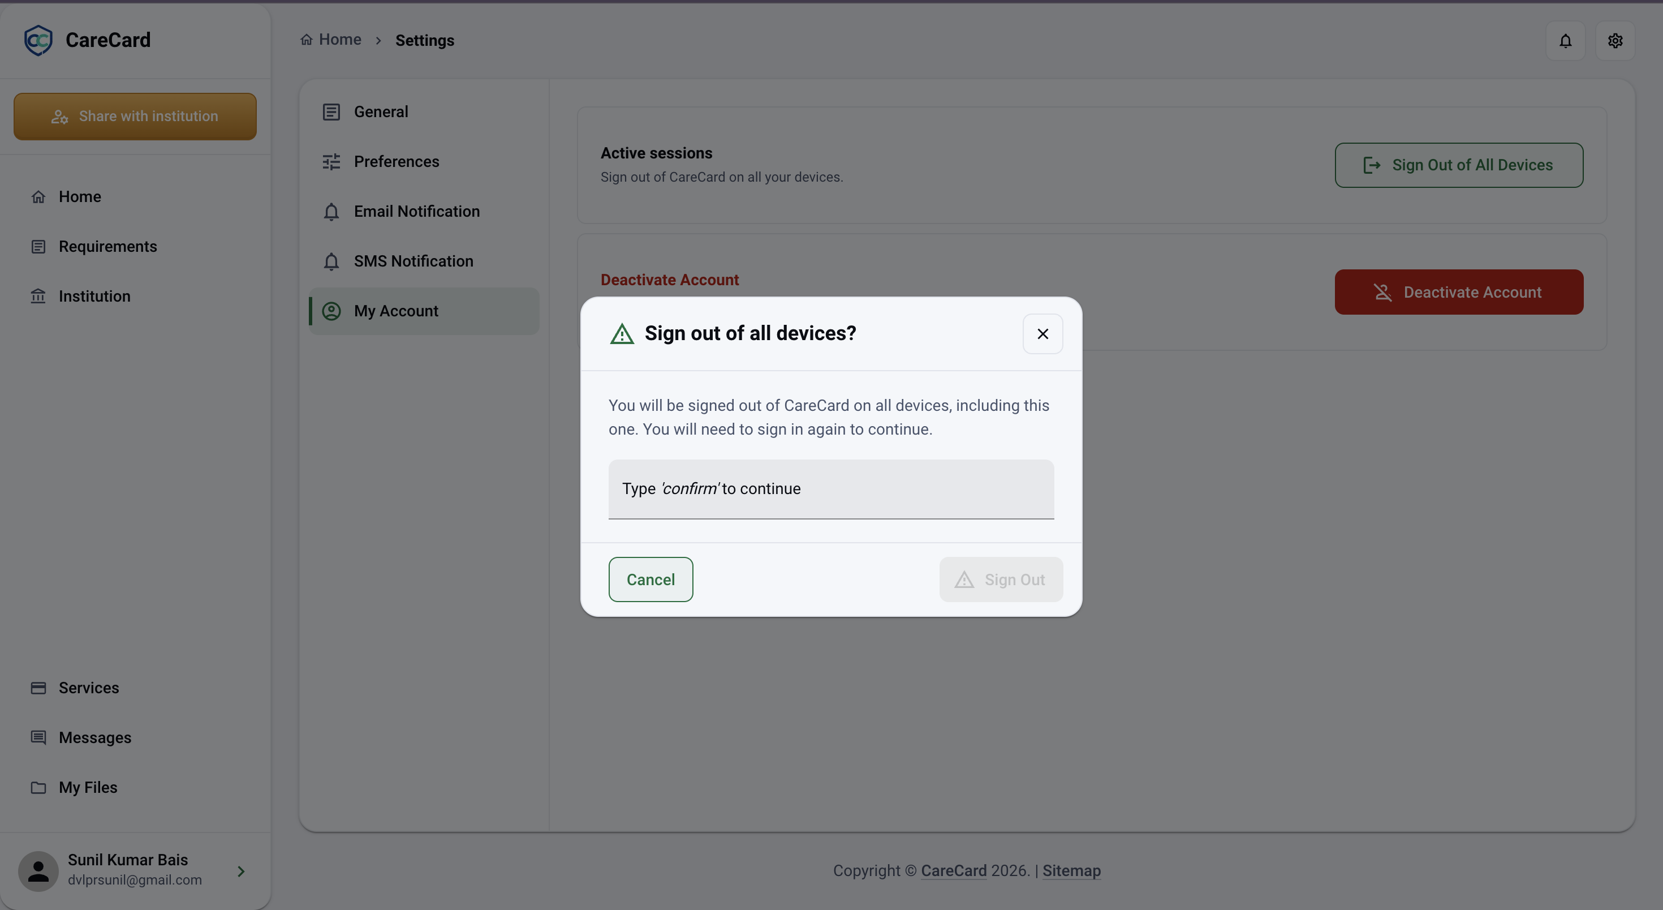Click the Messages chat icon
This screenshot has height=910, width=1663.
coord(38,737)
